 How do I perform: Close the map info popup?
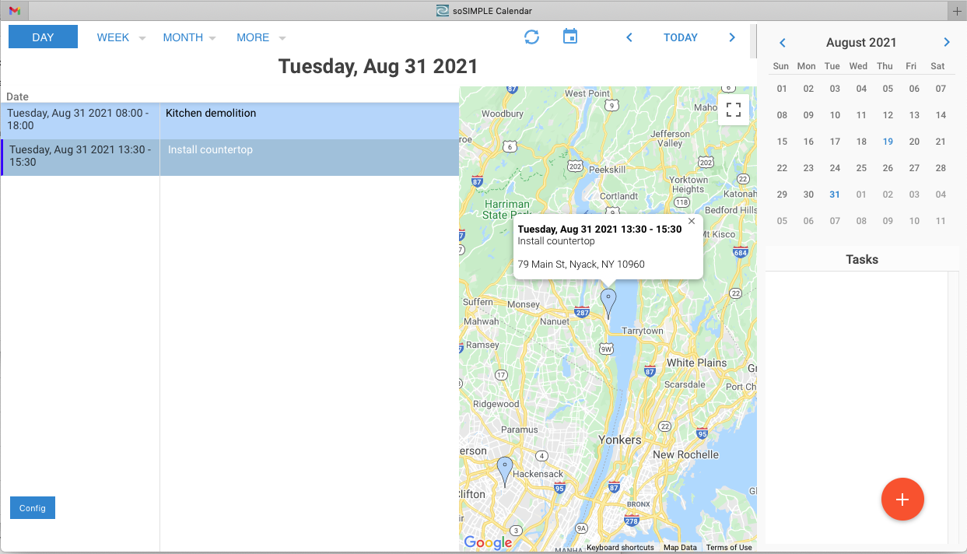pos(692,222)
